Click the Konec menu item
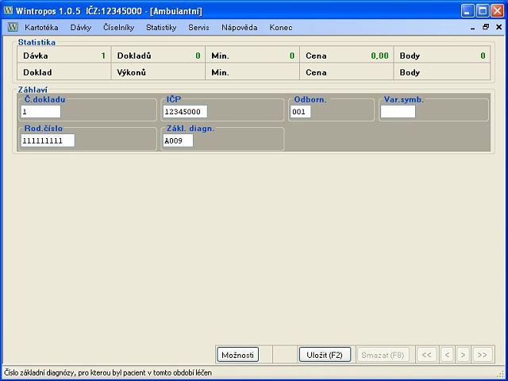Image resolution: width=508 pixels, height=381 pixels. click(281, 28)
